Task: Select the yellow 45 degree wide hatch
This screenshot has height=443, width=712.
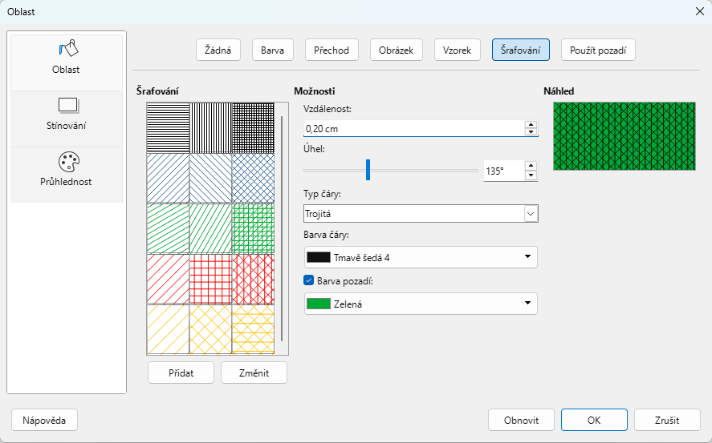Action: 168,329
